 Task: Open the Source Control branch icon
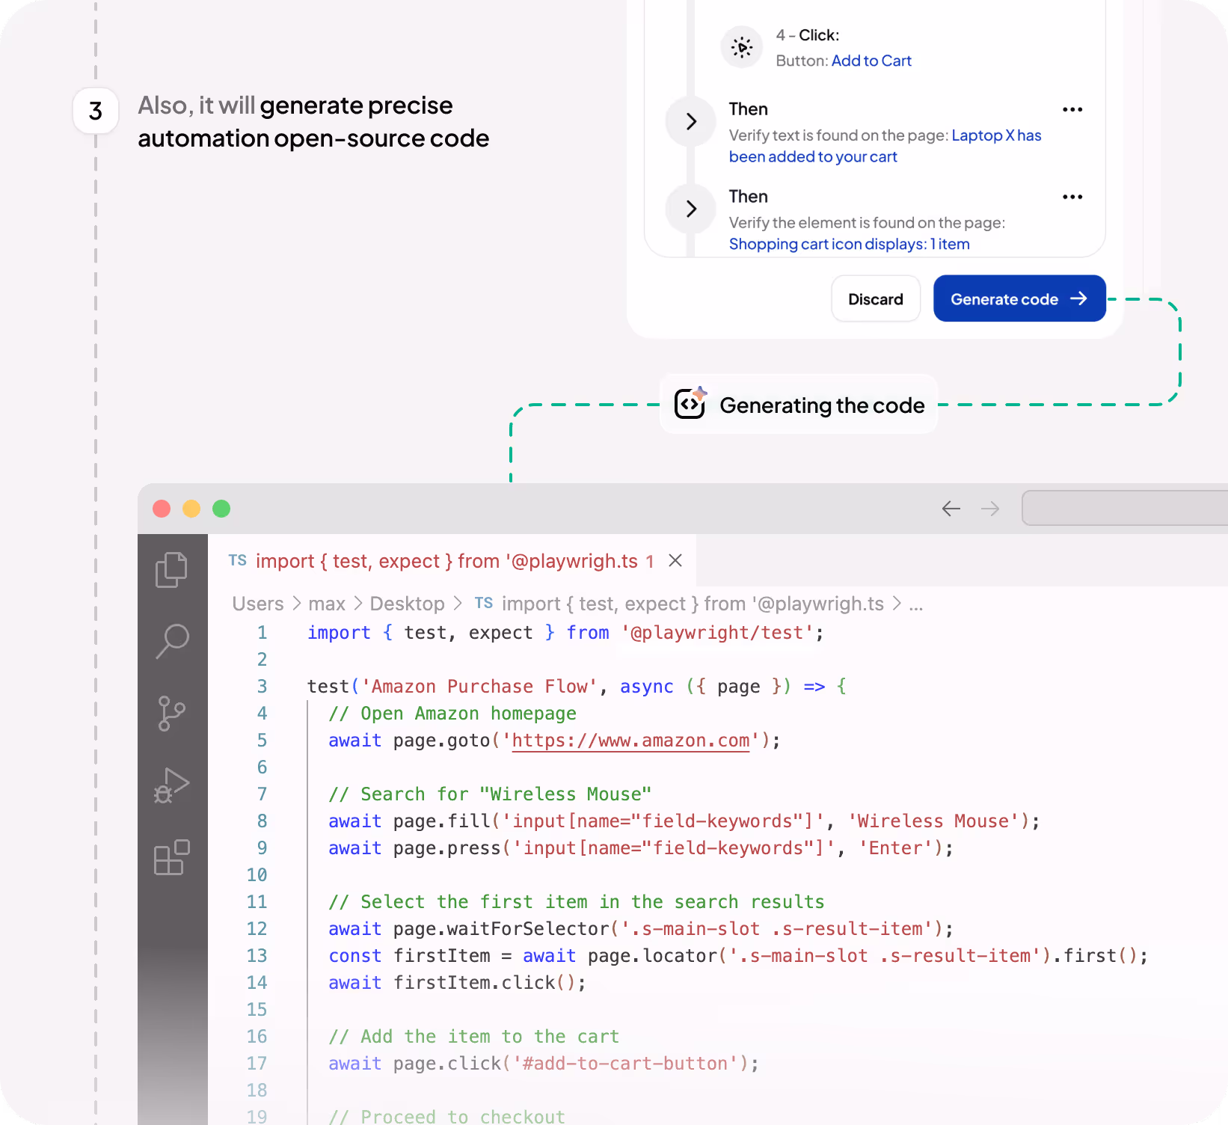[x=171, y=714]
